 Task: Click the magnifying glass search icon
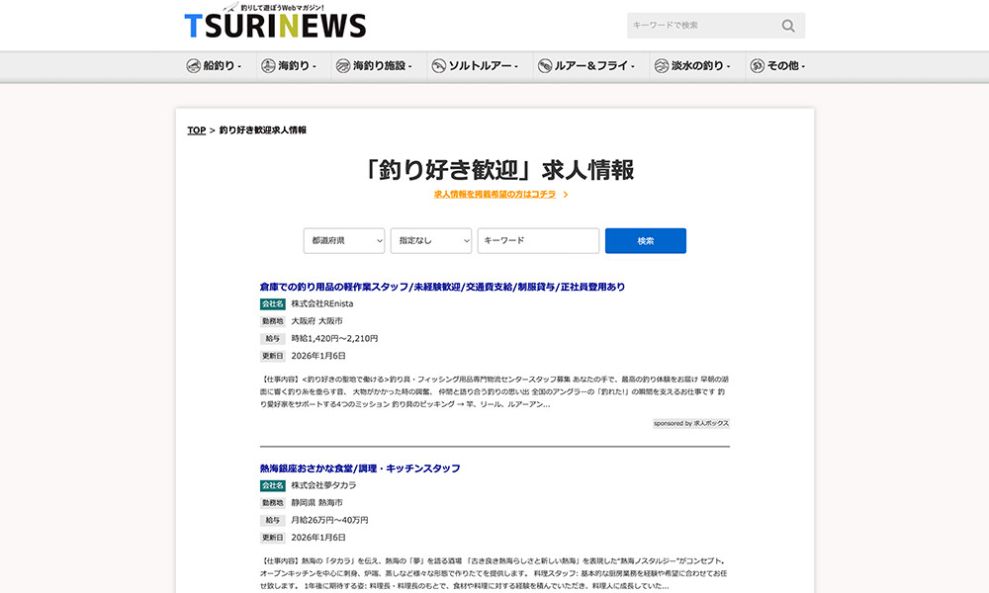point(788,25)
